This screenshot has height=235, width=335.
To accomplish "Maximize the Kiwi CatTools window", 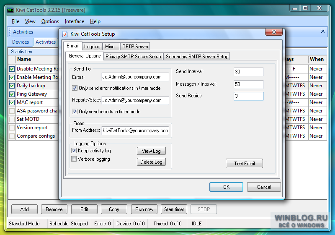I will click(x=305, y=8).
